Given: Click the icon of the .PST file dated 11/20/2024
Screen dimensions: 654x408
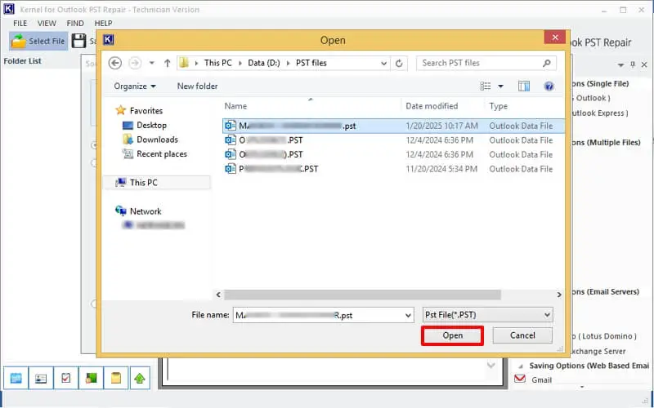Looking at the screenshot, I should [x=231, y=169].
